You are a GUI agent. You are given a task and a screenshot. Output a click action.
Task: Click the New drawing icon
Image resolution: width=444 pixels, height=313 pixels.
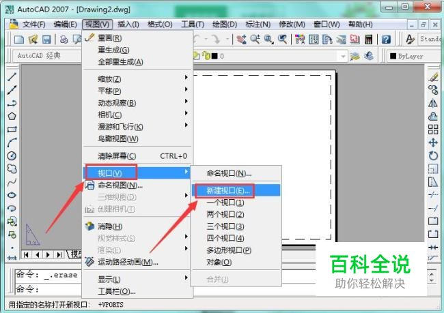pos(18,40)
